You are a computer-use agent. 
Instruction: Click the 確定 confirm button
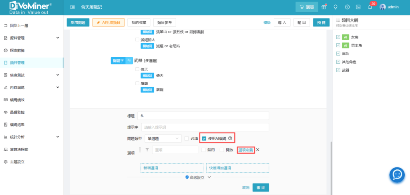coord(261,187)
